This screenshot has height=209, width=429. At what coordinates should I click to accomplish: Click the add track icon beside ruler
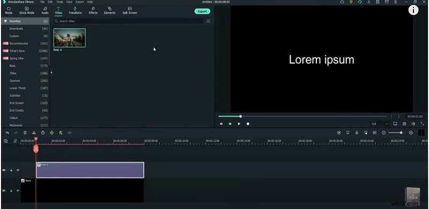pyautogui.click(x=6, y=141)
